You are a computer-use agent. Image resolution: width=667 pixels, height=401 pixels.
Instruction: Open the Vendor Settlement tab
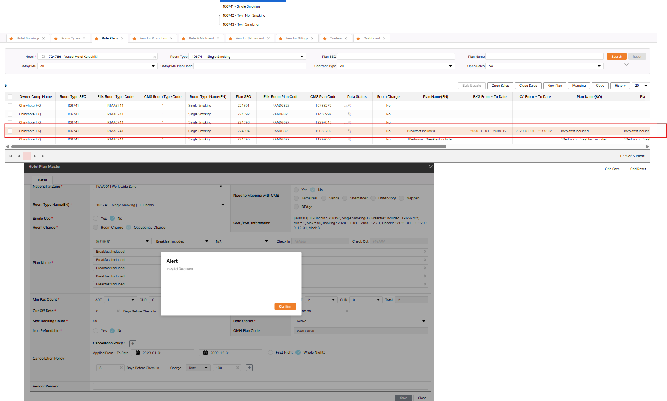click(250, 39)
